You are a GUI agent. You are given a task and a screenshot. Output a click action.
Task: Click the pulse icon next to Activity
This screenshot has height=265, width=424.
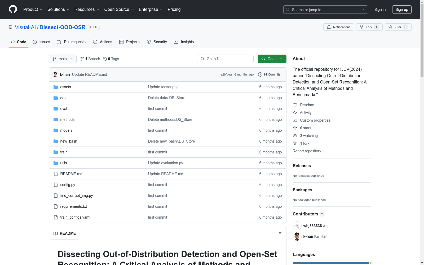(295, 113)
